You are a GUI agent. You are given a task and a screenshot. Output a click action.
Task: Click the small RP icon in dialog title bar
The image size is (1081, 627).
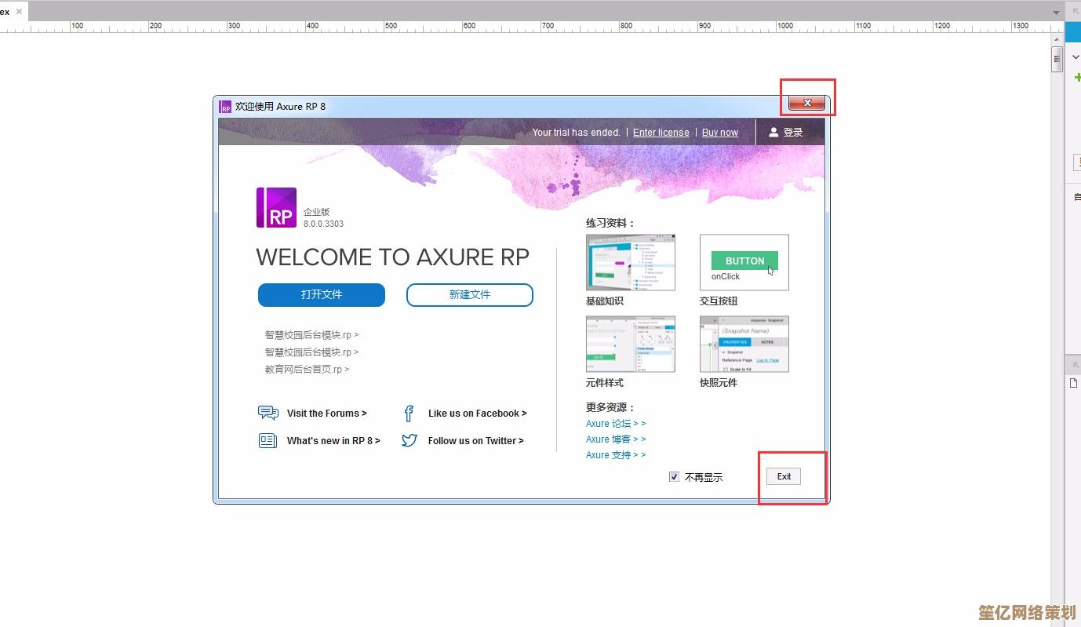pos(225,107)
